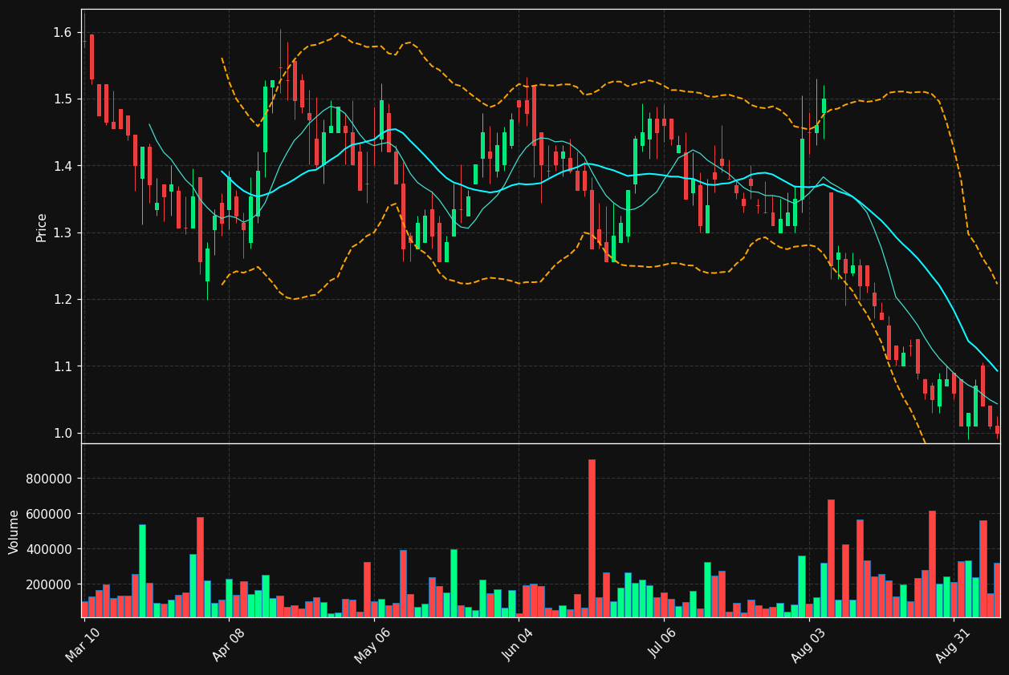Select the 800000 volume tick label

click(51, 479)
